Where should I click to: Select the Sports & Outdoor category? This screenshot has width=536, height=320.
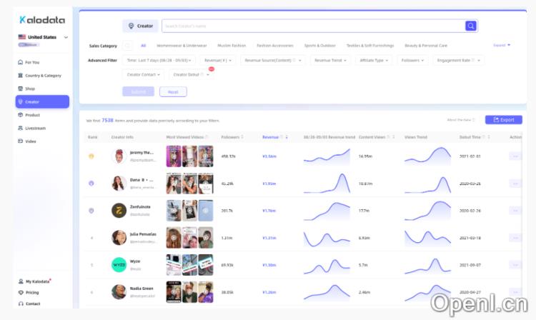pos(319,46)
